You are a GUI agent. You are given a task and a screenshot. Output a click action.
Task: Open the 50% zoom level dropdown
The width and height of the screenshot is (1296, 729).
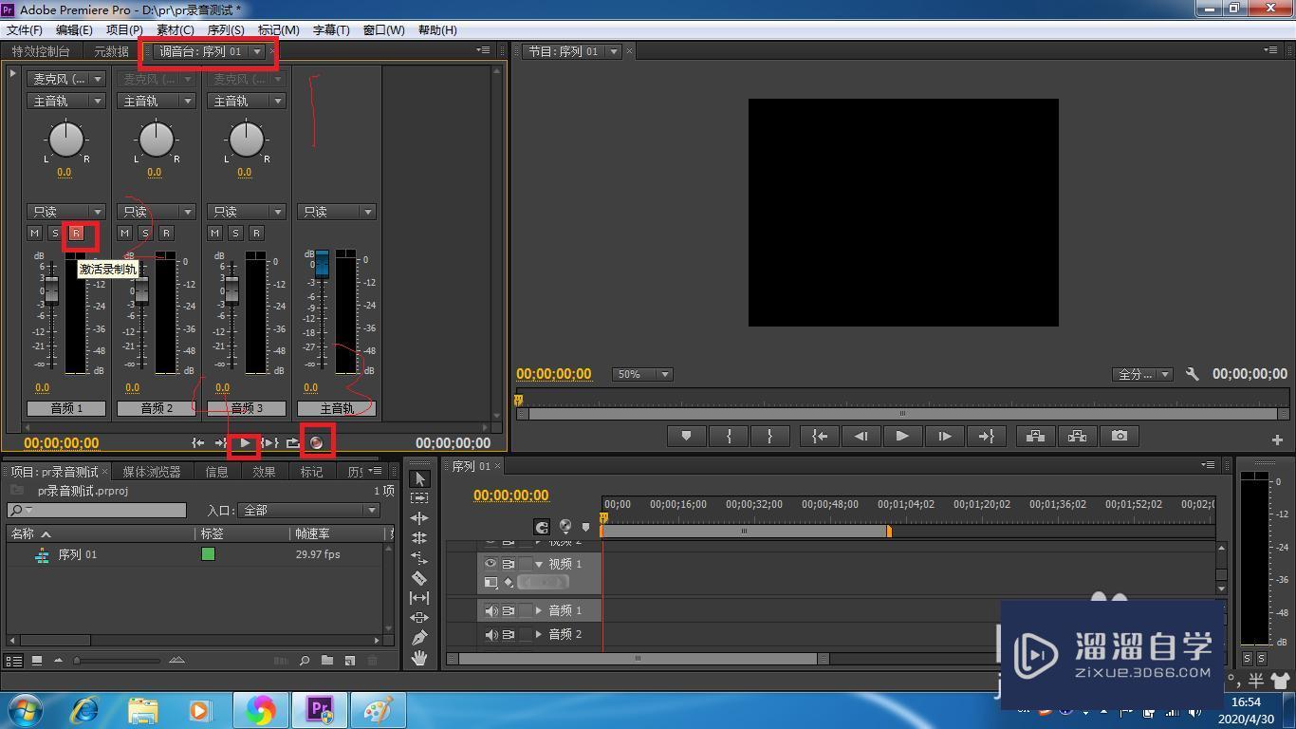pos(642,374)
